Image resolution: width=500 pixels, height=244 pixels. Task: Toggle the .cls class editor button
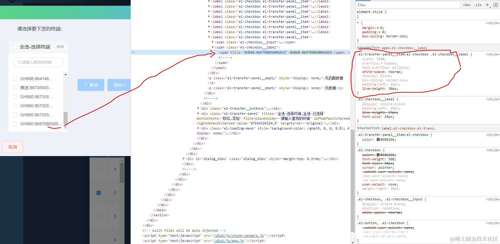click(x=478, y=5)
